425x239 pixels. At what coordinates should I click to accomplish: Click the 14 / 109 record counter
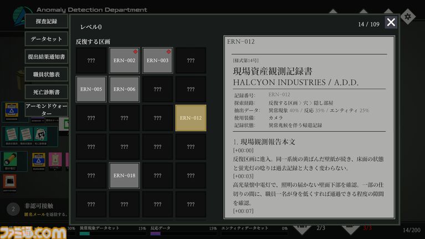click(368, 24)
